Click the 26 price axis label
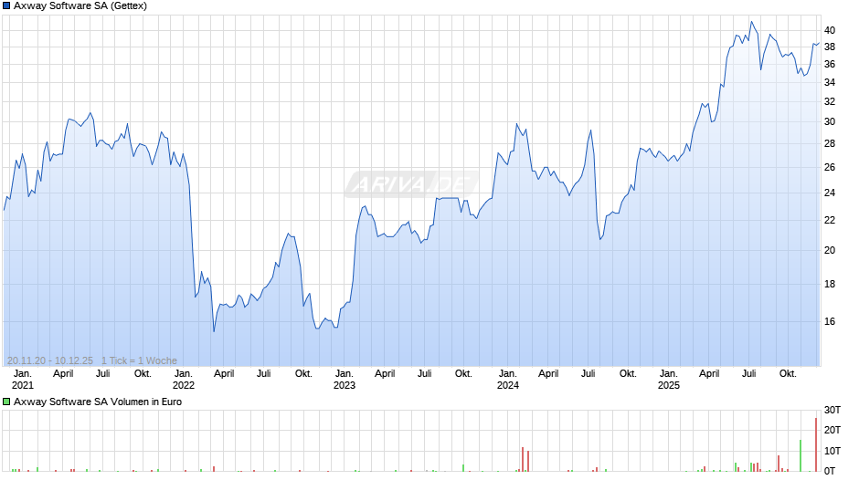This screenshot has width=859, height=480. click(830, 168)
